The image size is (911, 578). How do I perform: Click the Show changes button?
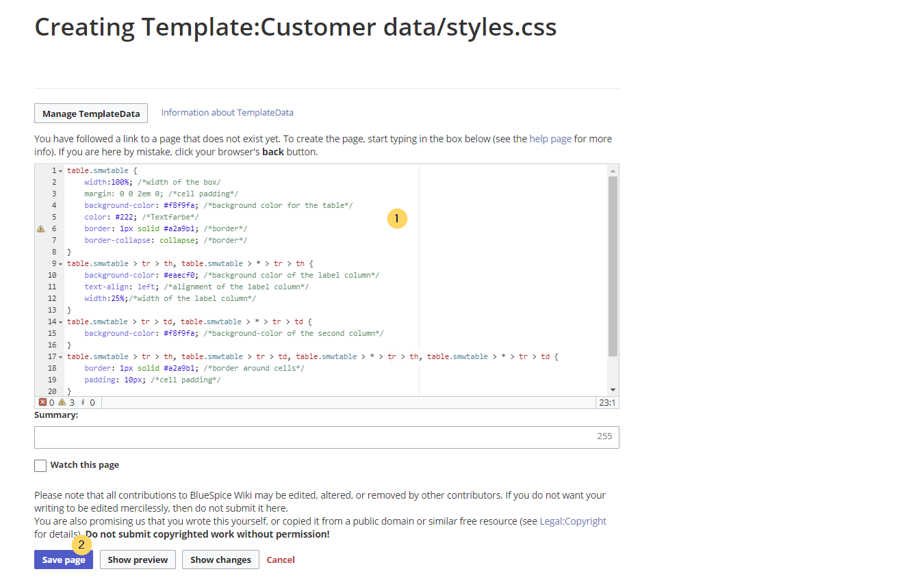pos(220,560)
